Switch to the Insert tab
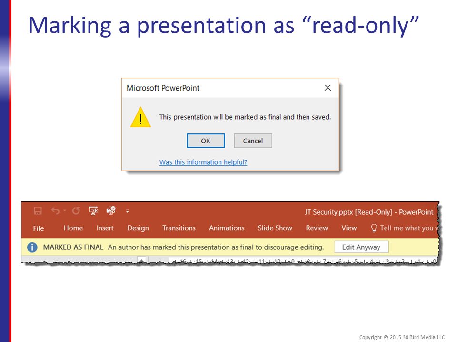Image resolution: width=457 pixels, height=342 pixels. [x=105, y=228]
